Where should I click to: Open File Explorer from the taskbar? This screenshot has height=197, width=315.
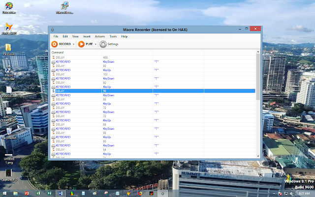[x=15, y=194]
